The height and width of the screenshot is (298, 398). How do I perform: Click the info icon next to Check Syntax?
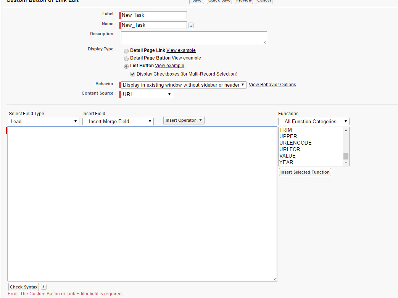[x=44, y=287]
